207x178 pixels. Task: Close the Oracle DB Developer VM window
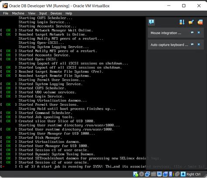[x=199, y=6]
